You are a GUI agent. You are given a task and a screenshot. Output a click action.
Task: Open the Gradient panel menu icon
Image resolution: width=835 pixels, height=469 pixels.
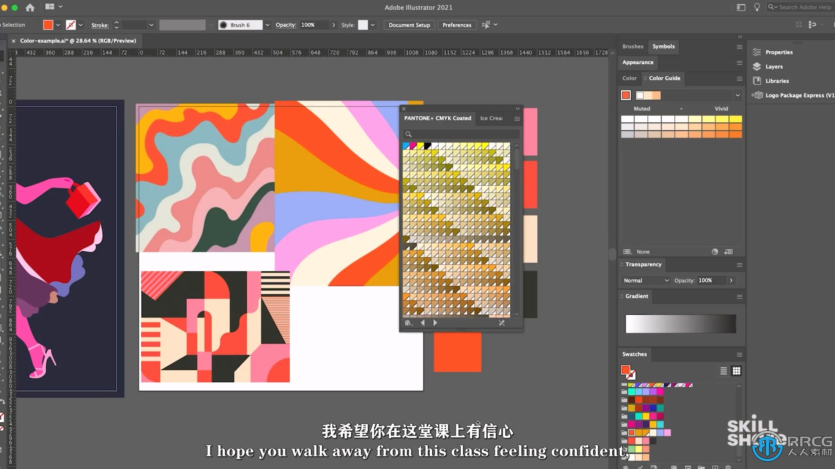tap(739, 296)
